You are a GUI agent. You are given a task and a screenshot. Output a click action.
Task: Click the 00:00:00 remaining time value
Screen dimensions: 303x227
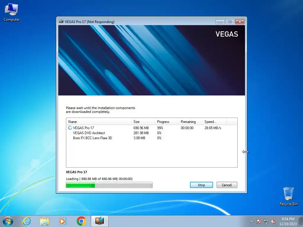click(x=187, y=128)
